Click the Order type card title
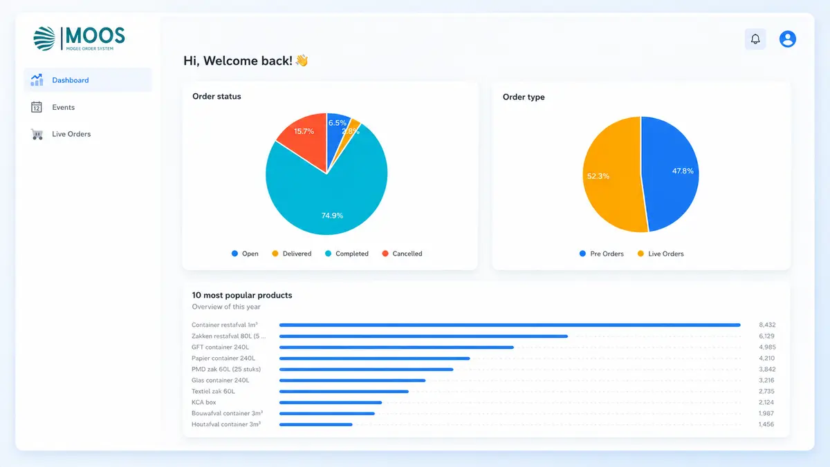 click(x=524, y=97)
